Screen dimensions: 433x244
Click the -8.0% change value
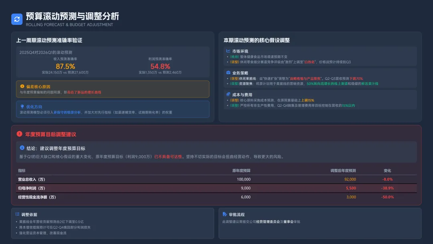click(387, 179)
